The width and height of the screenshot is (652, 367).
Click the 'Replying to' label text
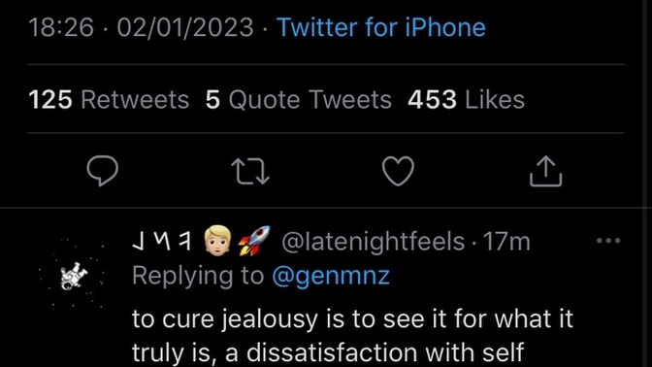[198, 276]
